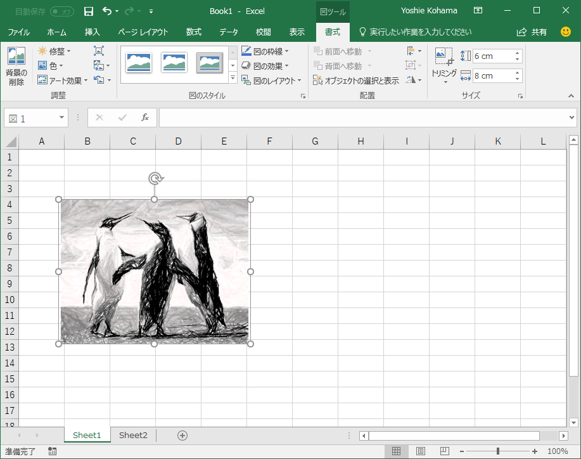The height and width of the screenshot is (459, 581).
Task: Click the 図の枠線 picture border button
Action: (x=265, y=51)
